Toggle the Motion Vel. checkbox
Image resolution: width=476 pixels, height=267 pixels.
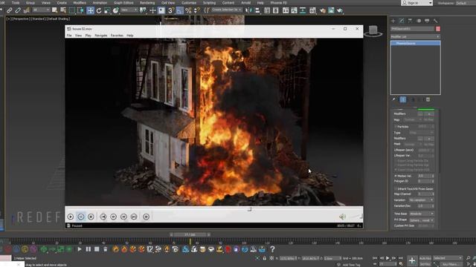click(x=396, y=176)
